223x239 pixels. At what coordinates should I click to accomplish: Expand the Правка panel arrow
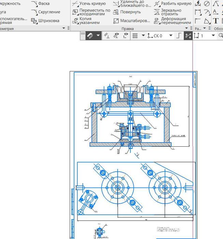click(186, 28)
